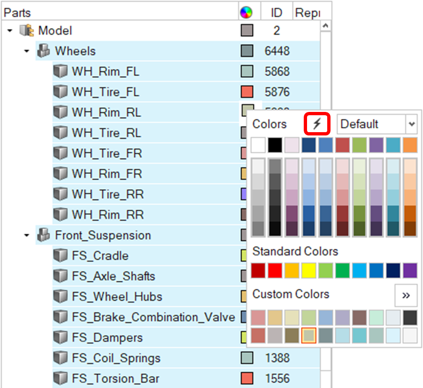Click the Model assembly icon
Image resolution: width=423 pixels, height=388 pixels.
(27, 31)
